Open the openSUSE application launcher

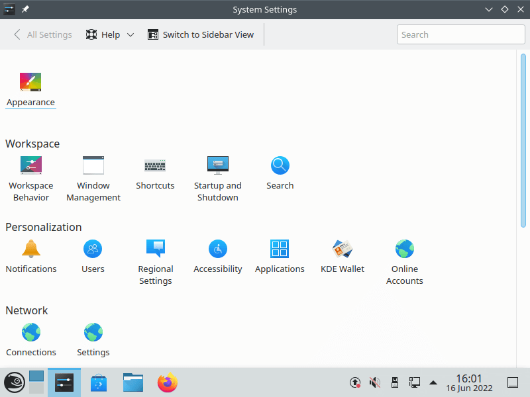click(x=14, y=382)
